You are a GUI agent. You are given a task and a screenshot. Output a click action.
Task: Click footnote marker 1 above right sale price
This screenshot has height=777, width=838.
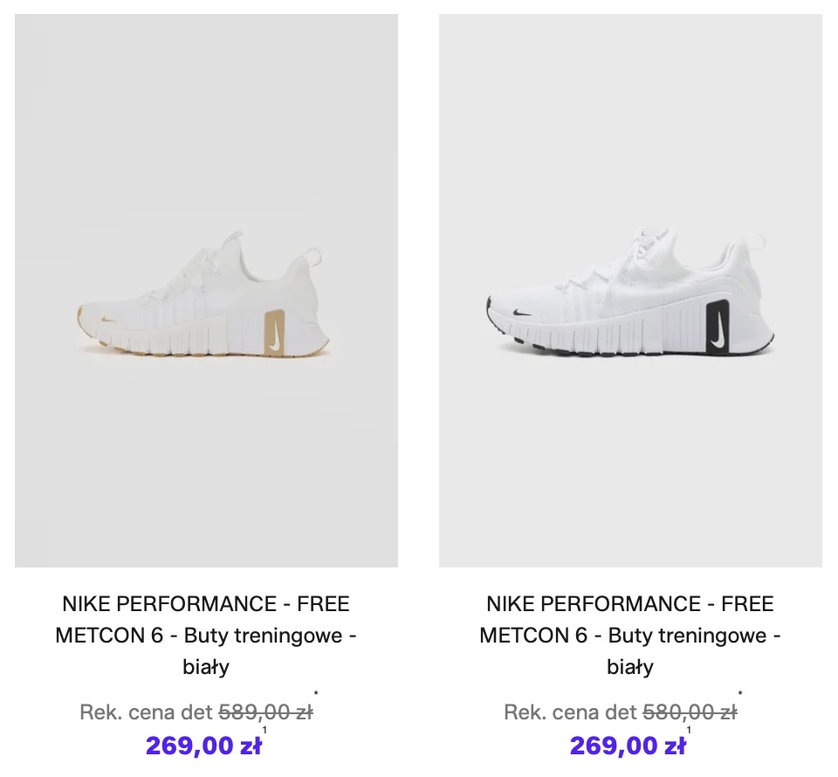click(x=689, y=730)
